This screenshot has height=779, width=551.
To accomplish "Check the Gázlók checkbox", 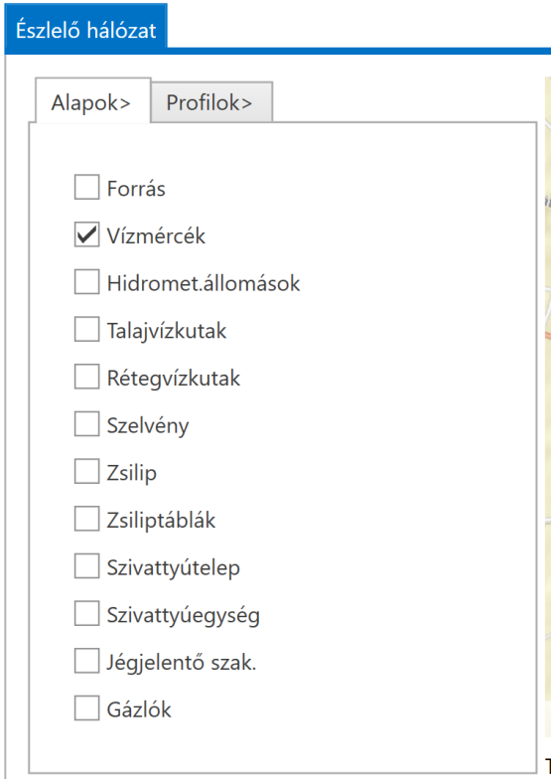I will 87,707.
